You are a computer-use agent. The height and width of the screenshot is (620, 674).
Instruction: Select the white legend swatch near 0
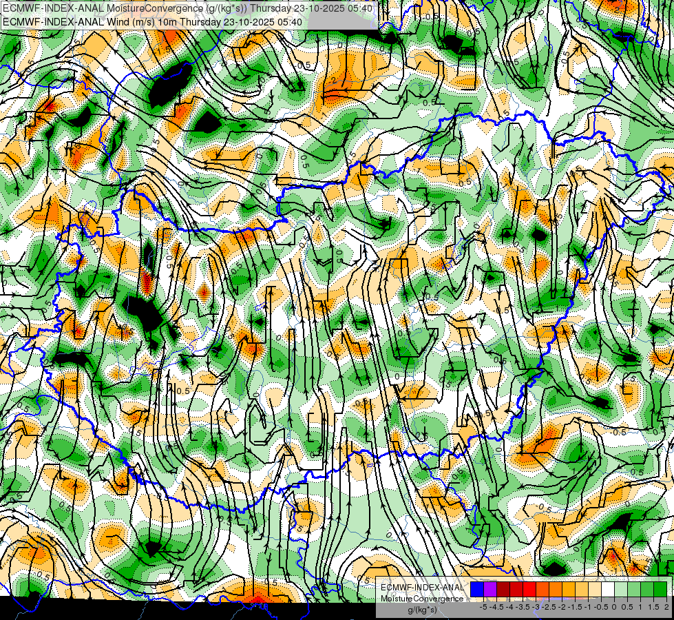tap(608, 589)
